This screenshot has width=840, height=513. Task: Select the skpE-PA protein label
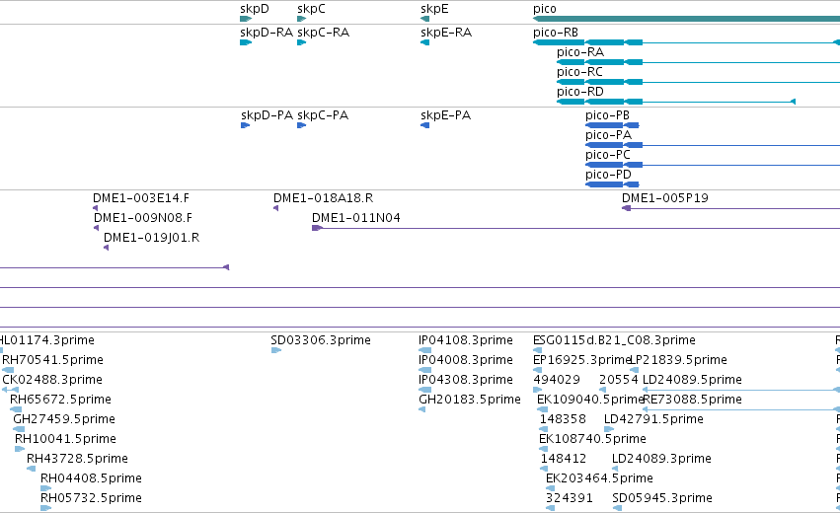446,115
